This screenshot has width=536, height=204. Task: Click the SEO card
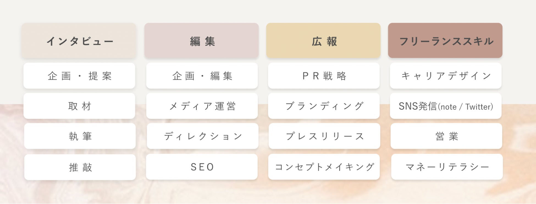coord(202,167)
